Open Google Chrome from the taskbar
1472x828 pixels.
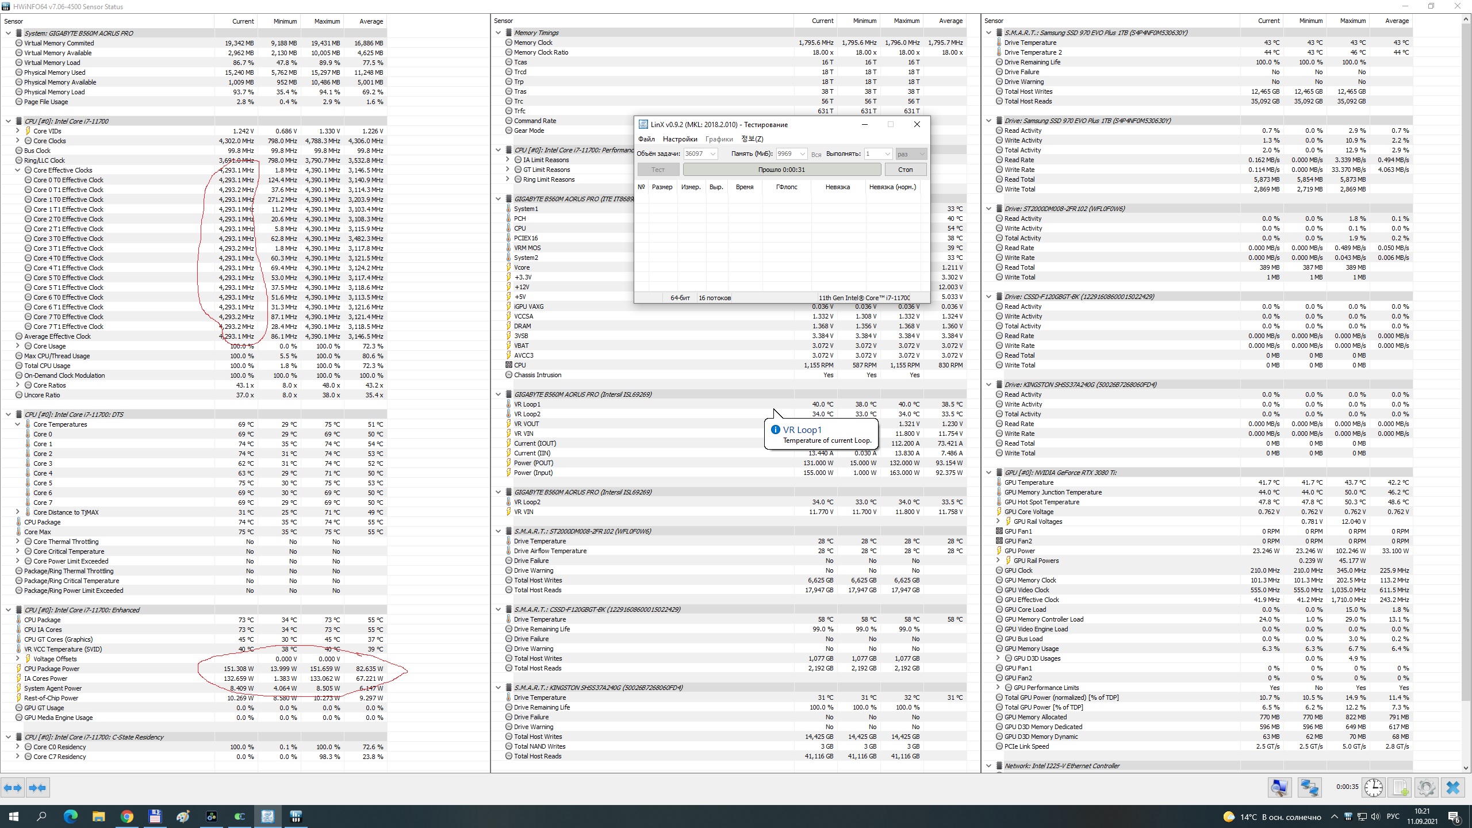[126, 816]
